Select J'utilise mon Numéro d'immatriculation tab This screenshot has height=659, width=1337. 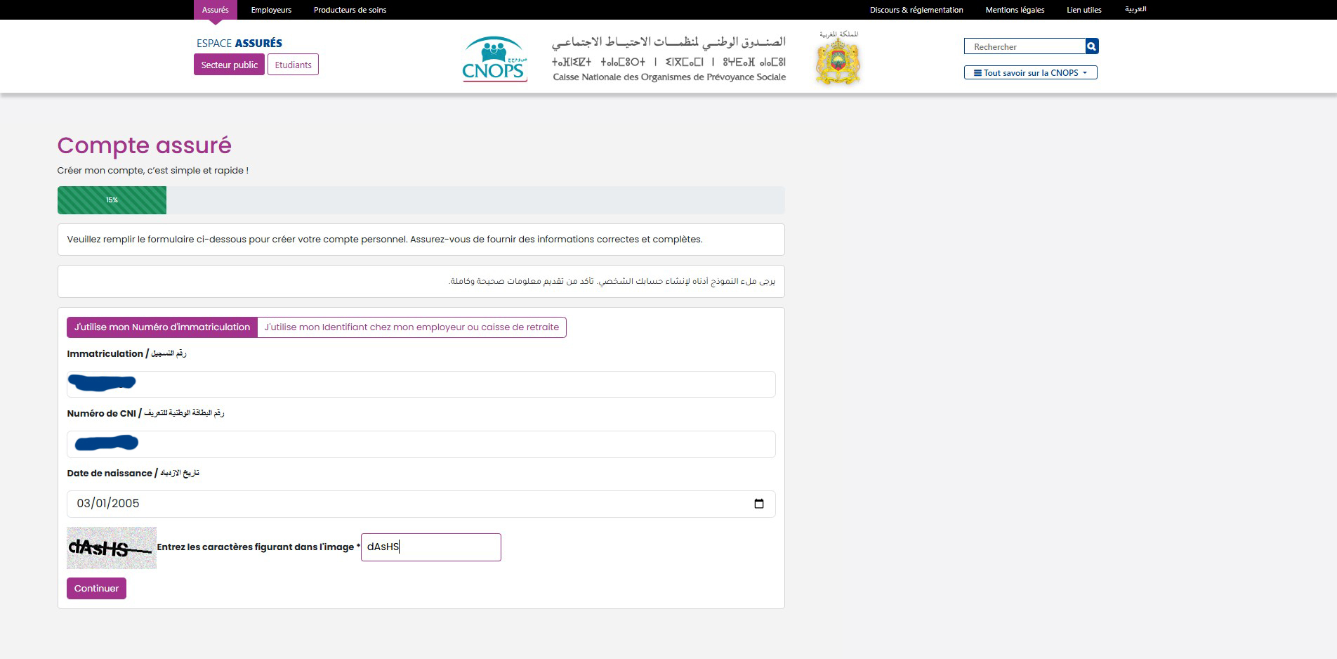click(162, 327)
